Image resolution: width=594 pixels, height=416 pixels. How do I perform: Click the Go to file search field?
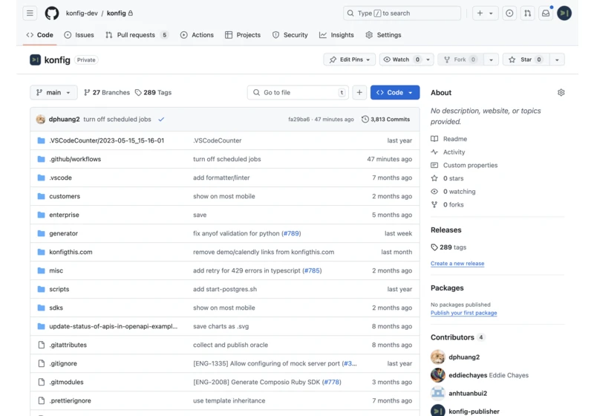tap(298, 92)
